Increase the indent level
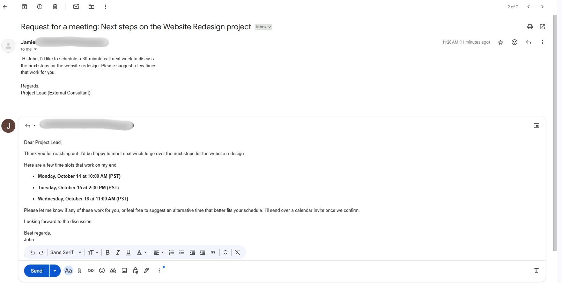This screenshot has width=562, height=283. 203,252
